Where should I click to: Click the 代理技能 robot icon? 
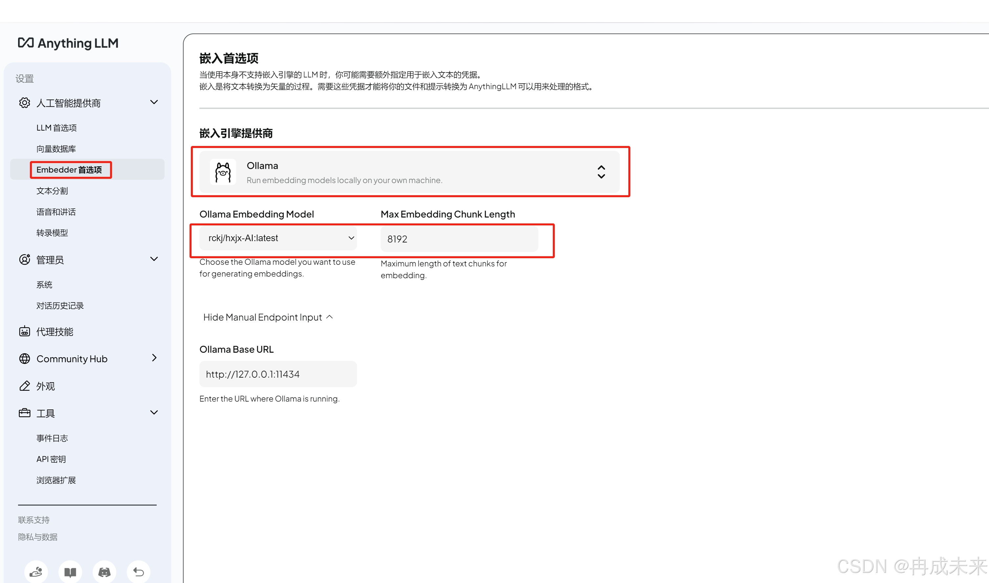[24, 331]
